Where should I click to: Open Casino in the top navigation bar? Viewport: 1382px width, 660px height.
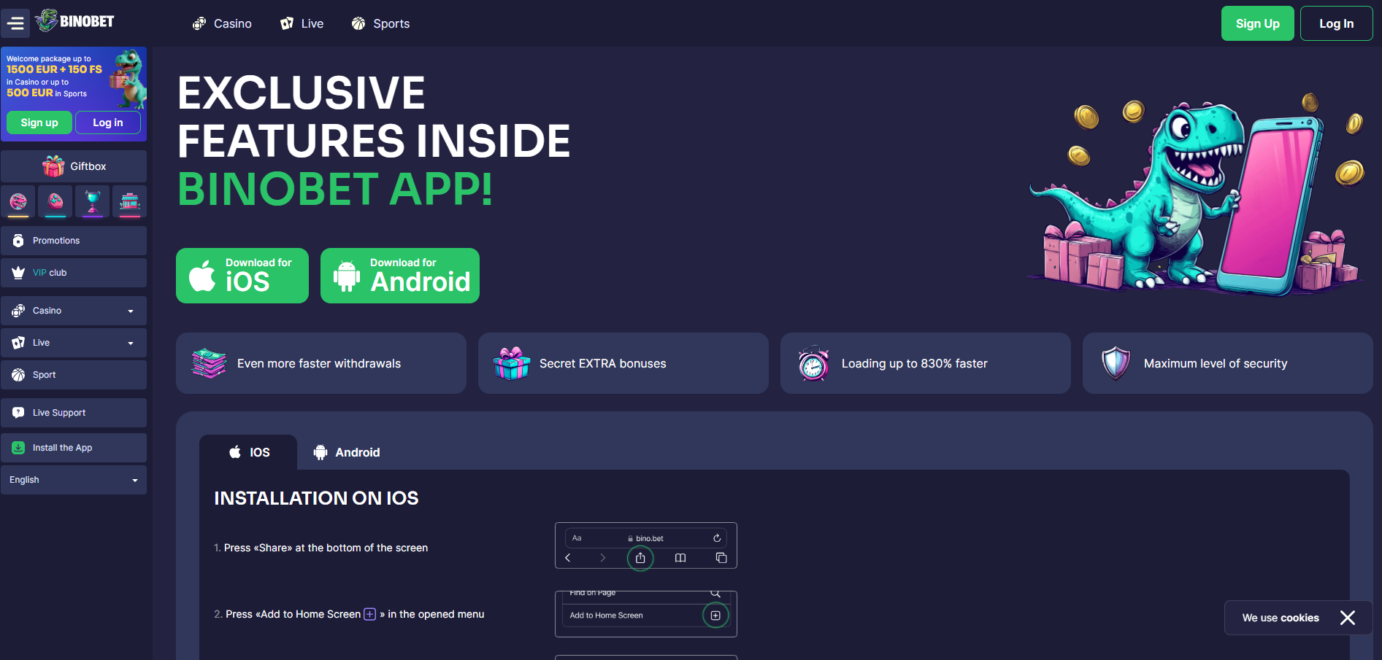222,24
